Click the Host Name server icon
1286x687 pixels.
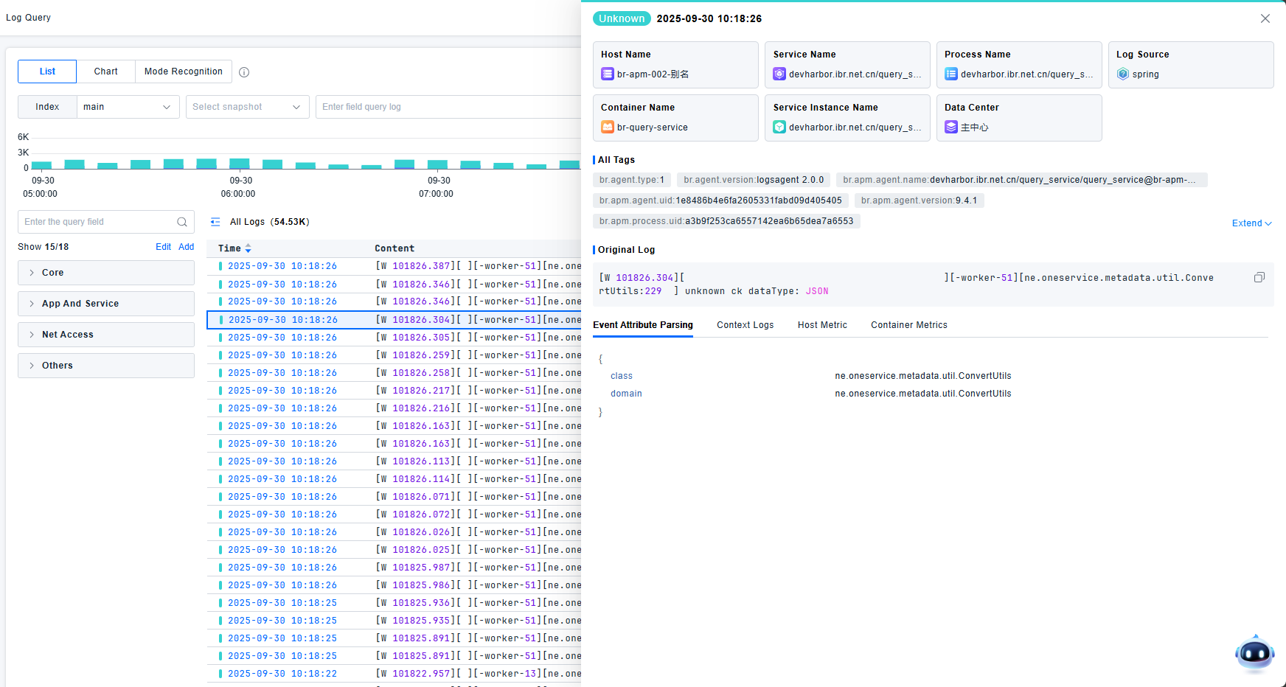608,74
